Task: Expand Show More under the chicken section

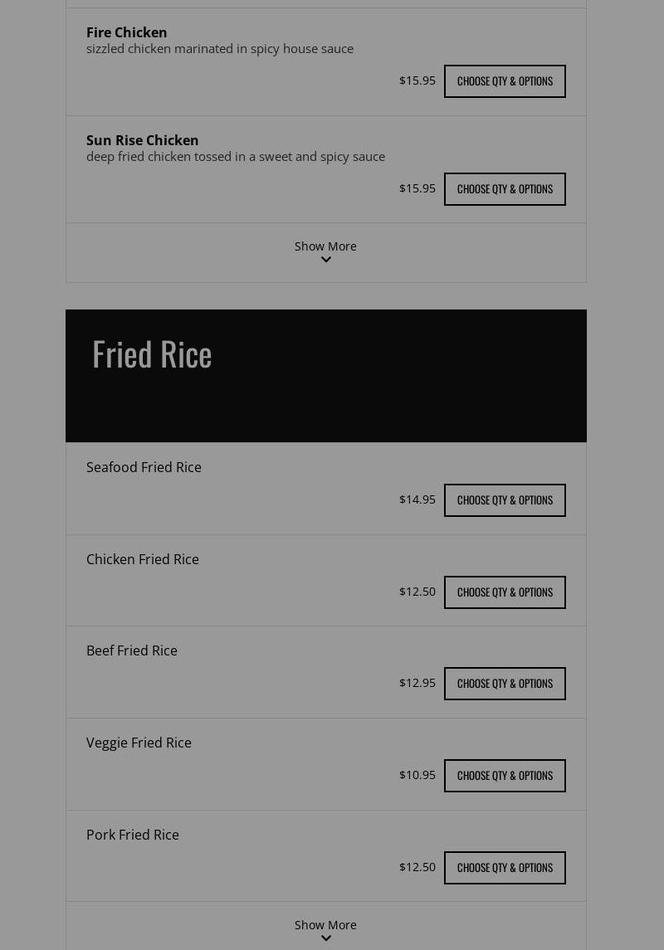Action: (325, 246)
